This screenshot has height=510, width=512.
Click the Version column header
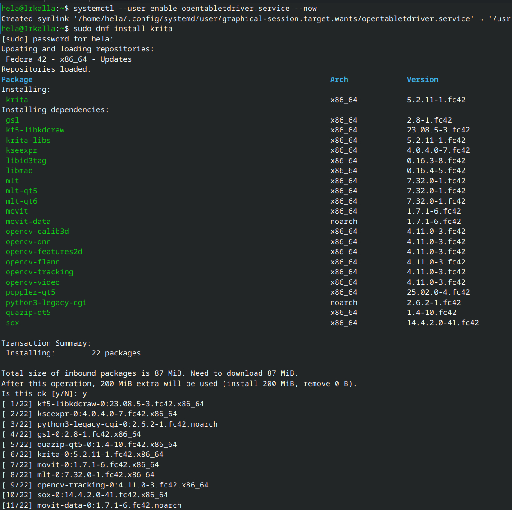(x=422, y=80)
